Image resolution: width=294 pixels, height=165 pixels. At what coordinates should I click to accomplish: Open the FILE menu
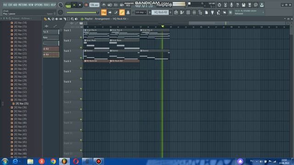tap(5, 5)
